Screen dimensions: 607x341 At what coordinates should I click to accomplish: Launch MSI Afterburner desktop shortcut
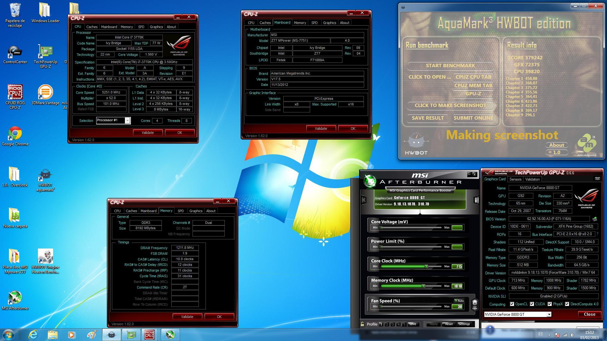(15, 300)
